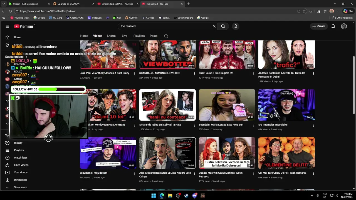Open options for Jake Paul vs Anthony Joshua video
Viewport: 356px width, 200px height.
[135, 74]
